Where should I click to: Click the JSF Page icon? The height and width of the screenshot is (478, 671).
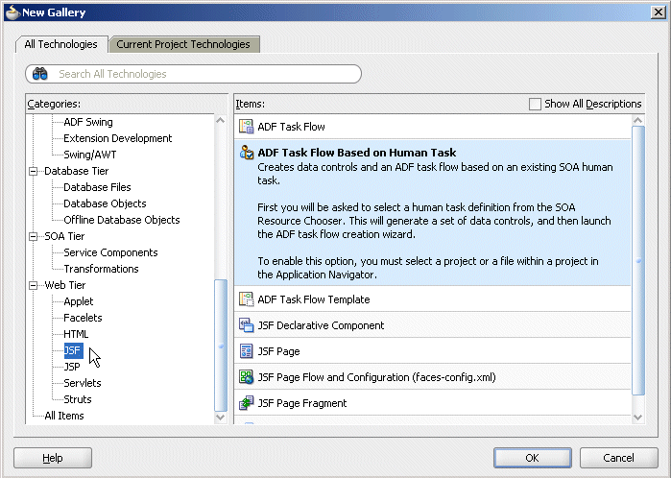click(246, 351)
